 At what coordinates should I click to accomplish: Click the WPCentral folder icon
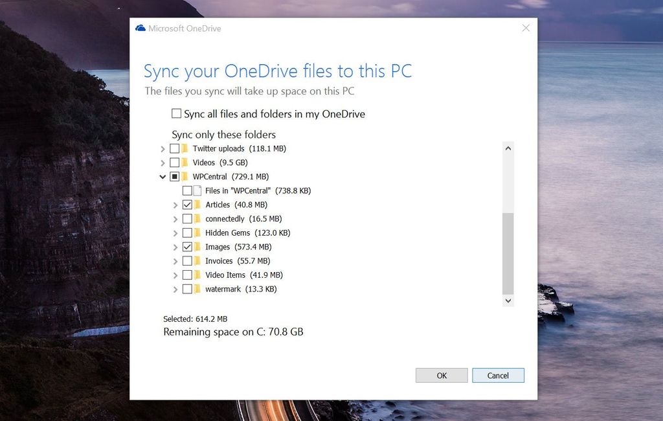coord(186,176)
